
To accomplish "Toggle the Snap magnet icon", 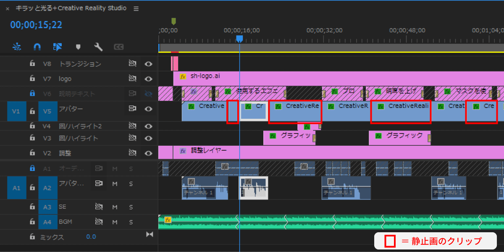I will point(37,47).
